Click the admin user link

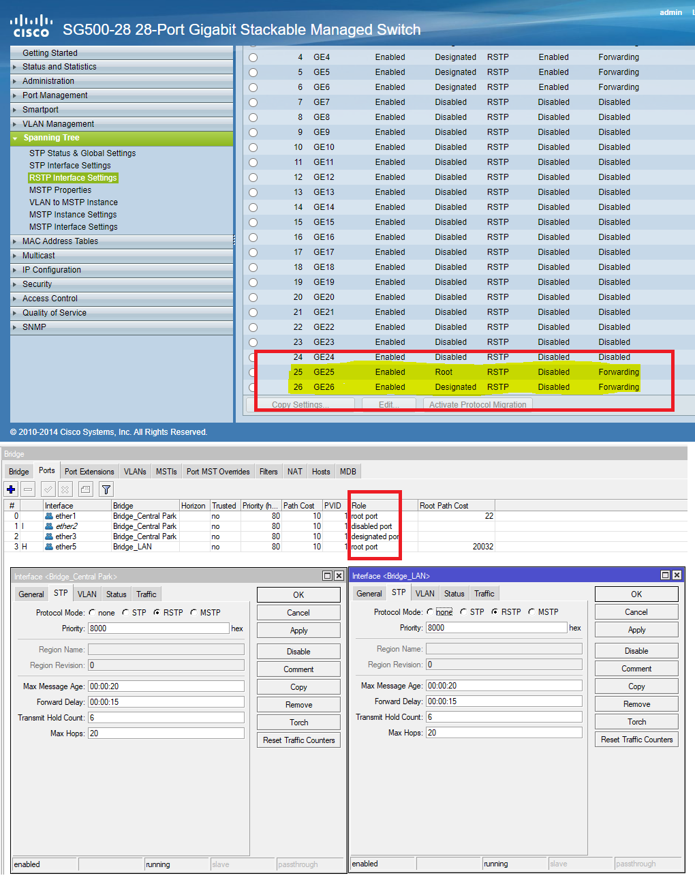tap(670, 12)
